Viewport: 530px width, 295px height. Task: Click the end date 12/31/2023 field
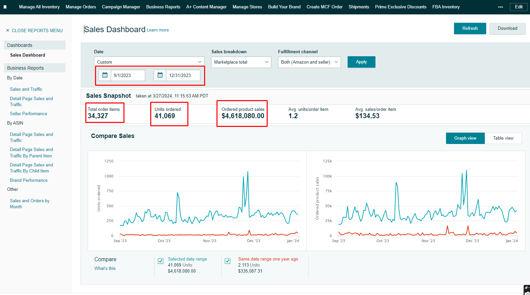pos(183,75)
